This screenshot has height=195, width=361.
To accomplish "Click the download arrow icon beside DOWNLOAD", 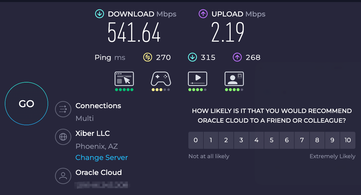I will [100, 14].
